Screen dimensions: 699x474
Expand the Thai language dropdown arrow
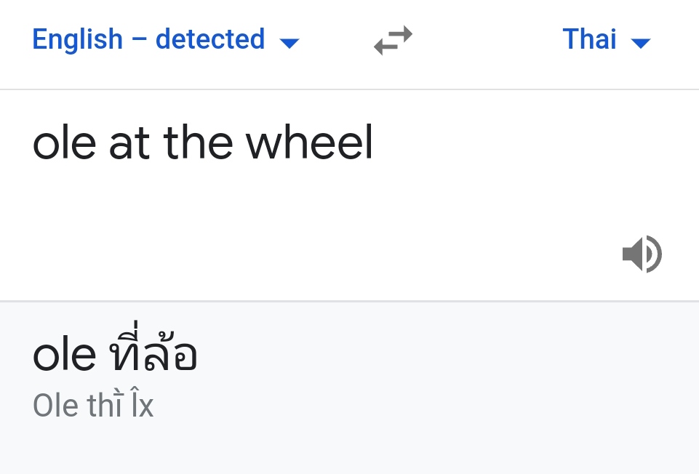coord(640,43)
